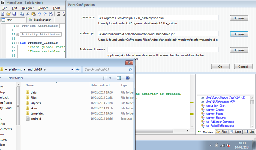Expand the Activity Attributes region
The image size is (256, 150).
(18, 34)
